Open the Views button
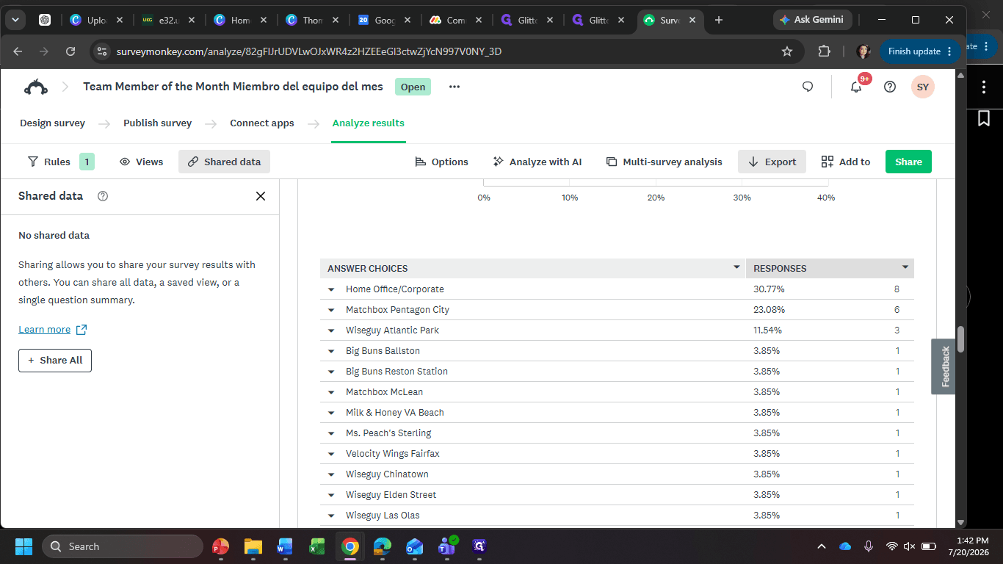Image resolution: width=1003 pixels, height=564 pixels. click(x=141, y=162)
